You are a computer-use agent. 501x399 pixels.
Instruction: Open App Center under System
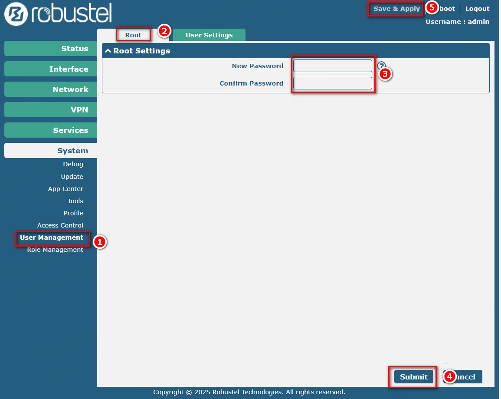tap(65, 189)
